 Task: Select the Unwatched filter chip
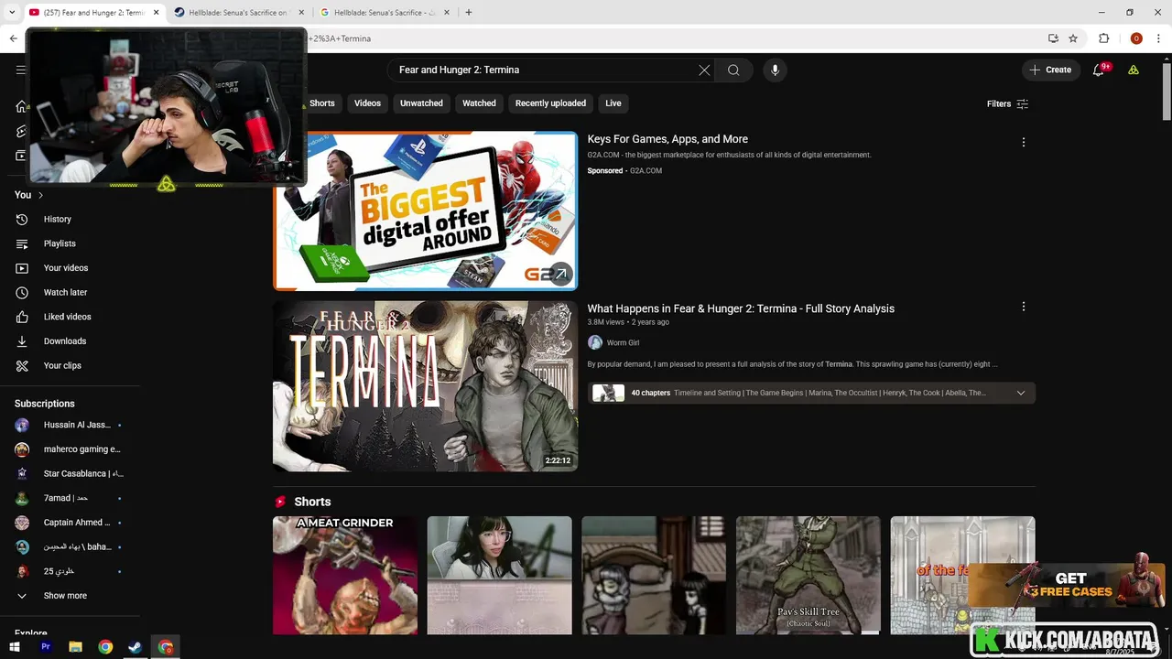click(x=421, y=103)
